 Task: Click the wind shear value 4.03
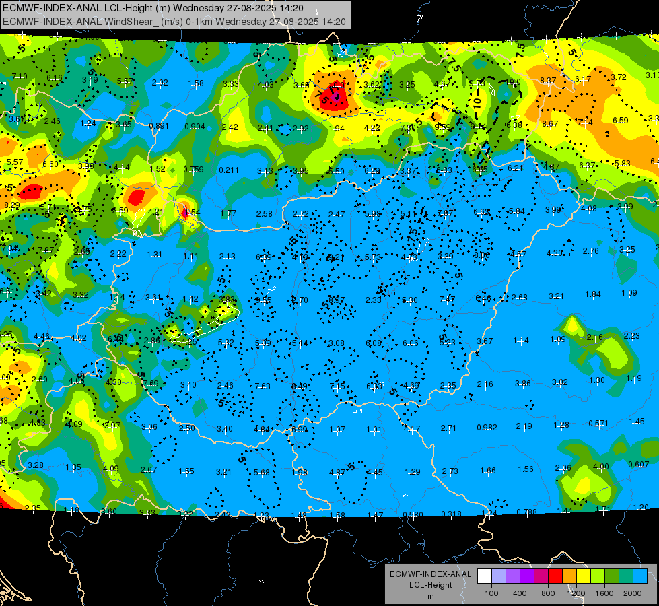[266, 85]
